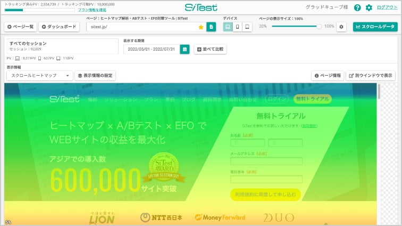
Task: Open the help question mark icon
Action: click(x=357, y=7)
